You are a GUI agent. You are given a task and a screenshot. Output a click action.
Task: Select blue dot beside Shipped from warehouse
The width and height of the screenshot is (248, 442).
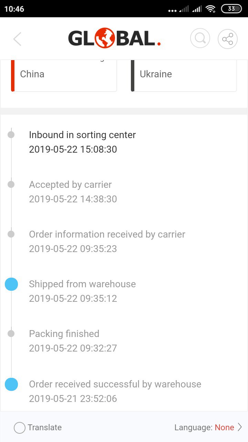(x=11, y=284)
